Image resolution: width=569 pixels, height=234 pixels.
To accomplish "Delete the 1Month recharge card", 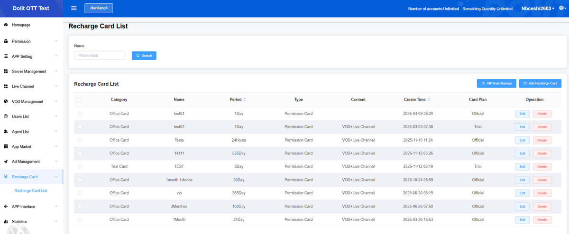I will (542, 220).
